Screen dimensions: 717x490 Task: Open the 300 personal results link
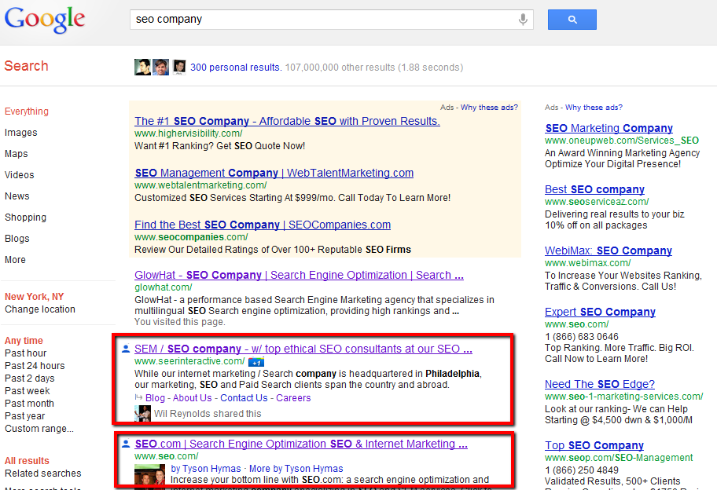point(236,68)
